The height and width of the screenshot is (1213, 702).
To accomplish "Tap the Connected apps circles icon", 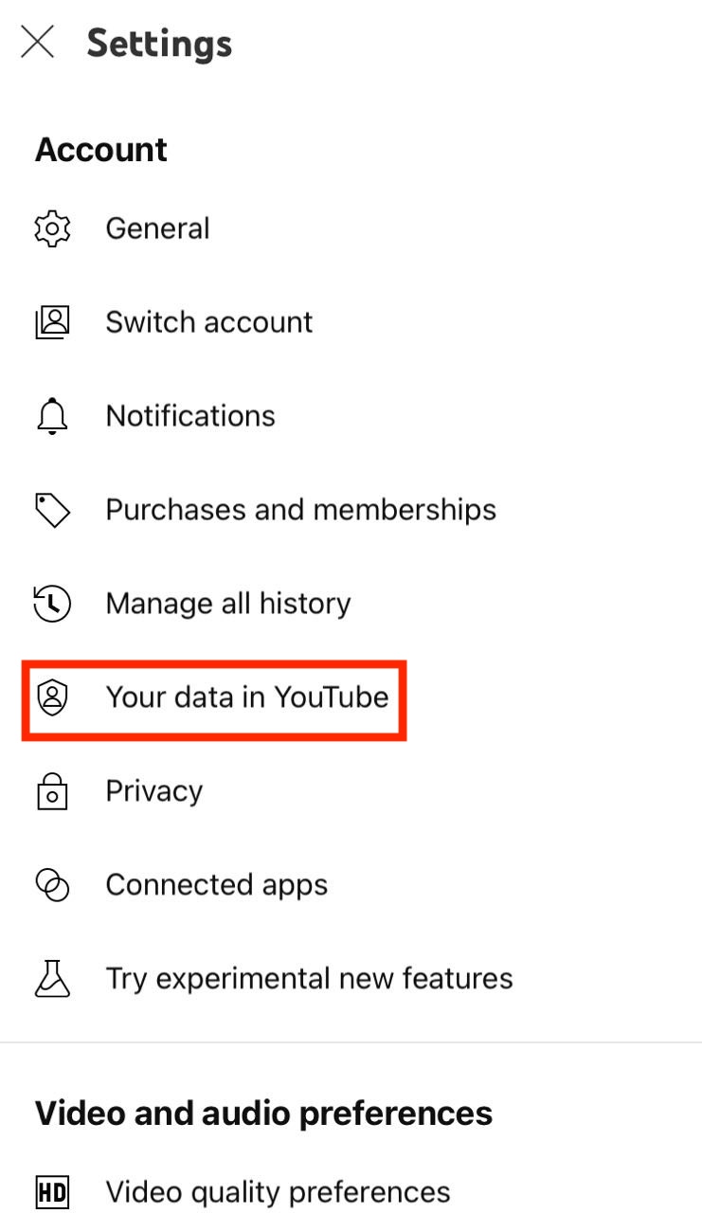I will pyautogui.click(x=52, y=885).
